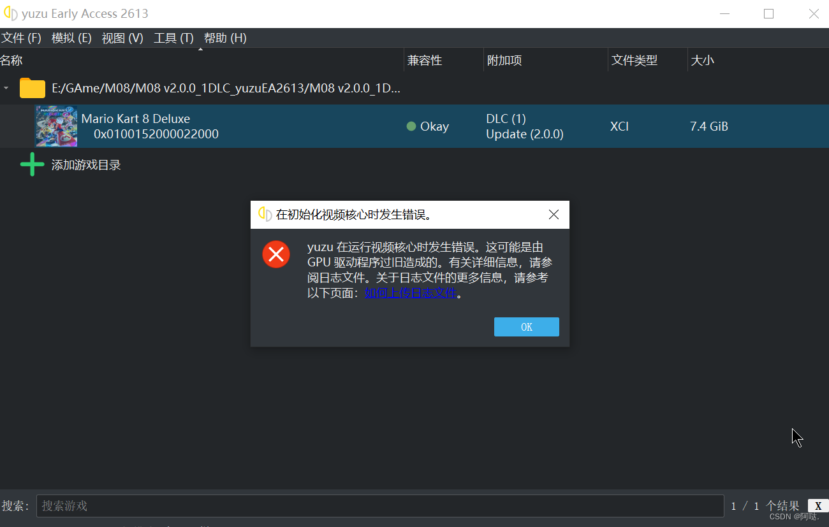Close the video core error dialog
Screen dimensions: 829x527
554,215
